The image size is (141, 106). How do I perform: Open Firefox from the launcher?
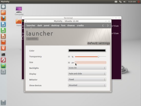pos(3,19)
